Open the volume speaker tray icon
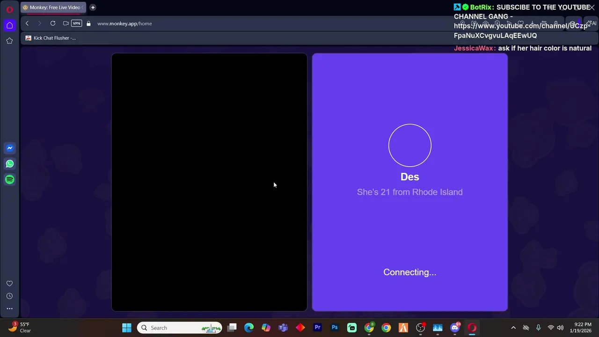 pos(560,328)
